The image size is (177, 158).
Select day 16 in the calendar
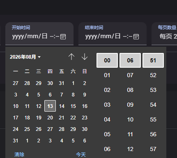[85, 106]
